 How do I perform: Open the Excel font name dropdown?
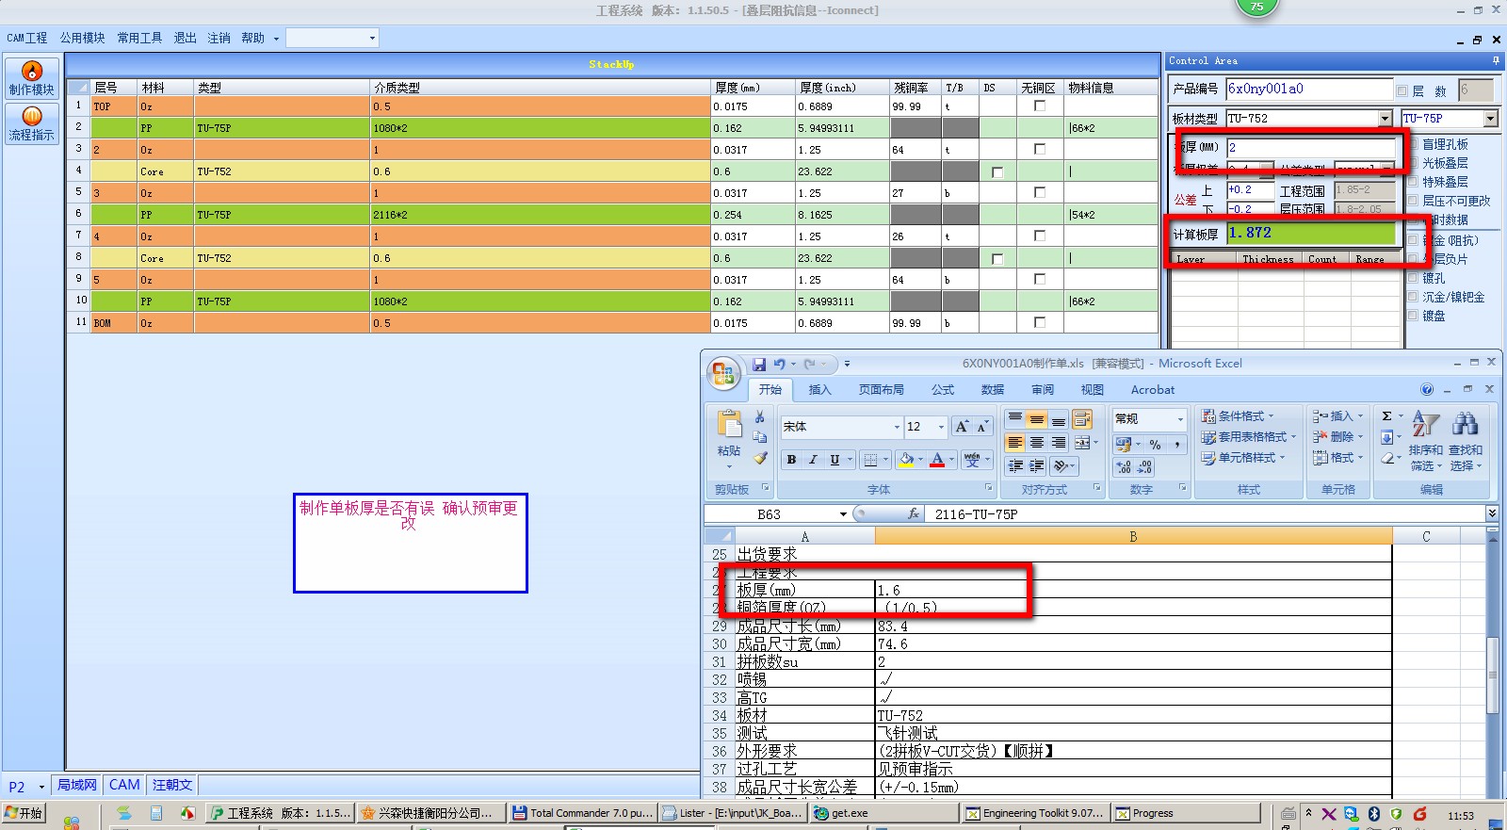coord(897,427)
